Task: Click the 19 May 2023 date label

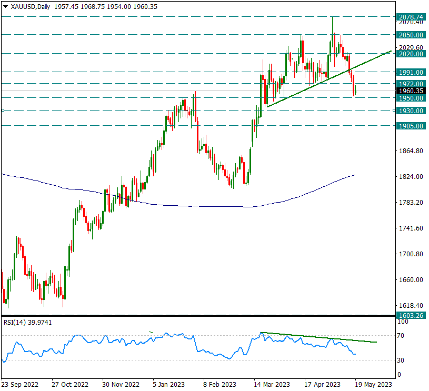Action: tap(373, 385)
